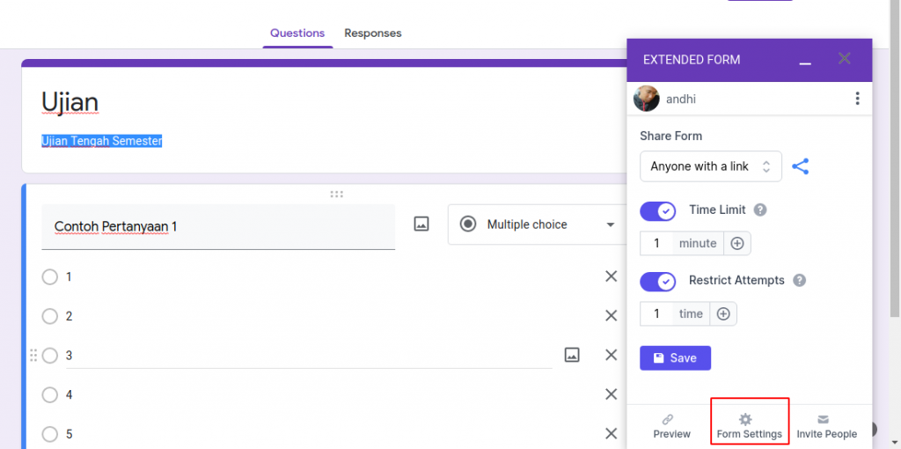Increase attempts count with the plus icon
This screenshot has height=449, width=901.
[723, 314]
